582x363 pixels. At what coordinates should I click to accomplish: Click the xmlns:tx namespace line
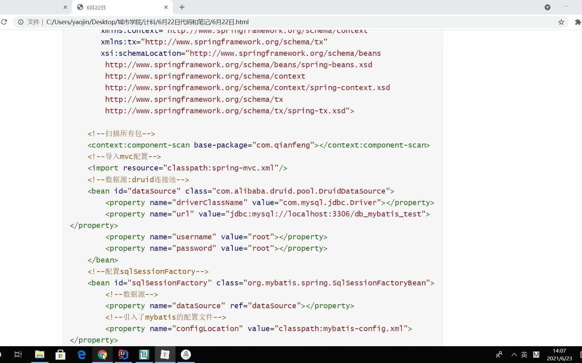click(x=214, y=42)
